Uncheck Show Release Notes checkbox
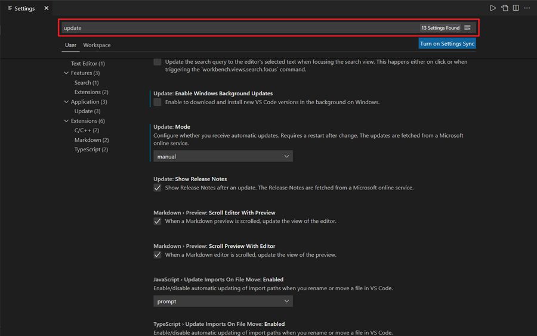The height and width of the screenshot is (336, 537). tap(158, 188)
